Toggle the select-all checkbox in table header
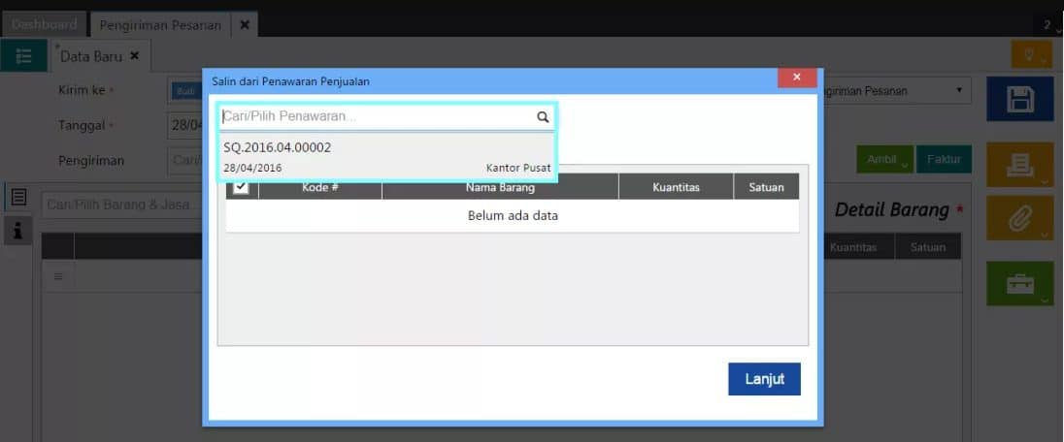Image resolution: width=1064 pixels, height=442 pixels. tap(241, 186)
